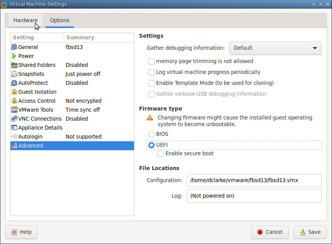Maximize the Virtual Machine Settings window
Image resolution: width=332 pixels, height=244 pixels.
321,4
